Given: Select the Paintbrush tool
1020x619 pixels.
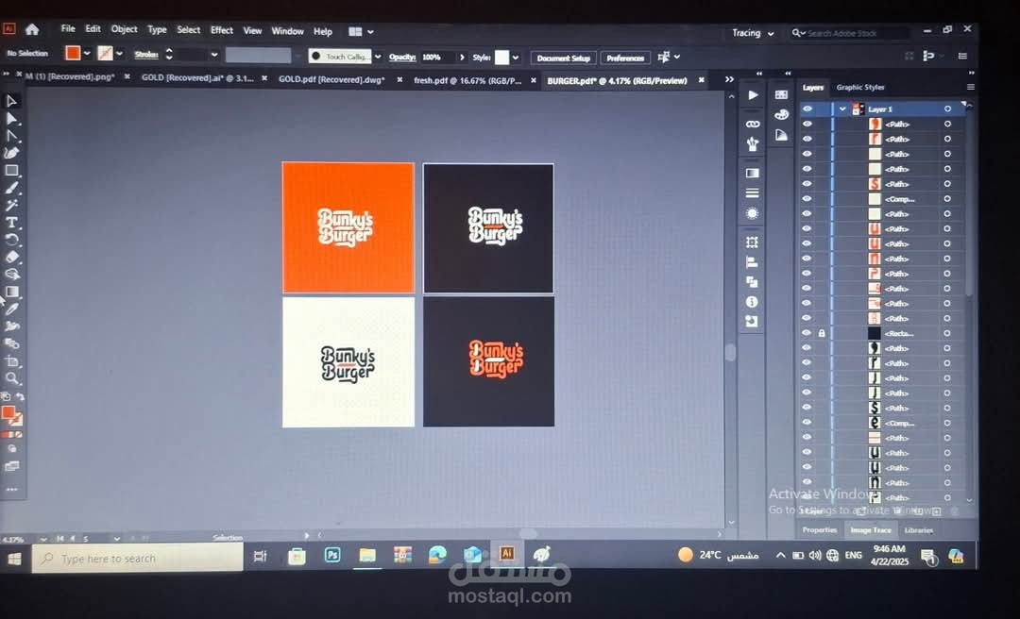Looking at the screenshot, I should point(11,188).
